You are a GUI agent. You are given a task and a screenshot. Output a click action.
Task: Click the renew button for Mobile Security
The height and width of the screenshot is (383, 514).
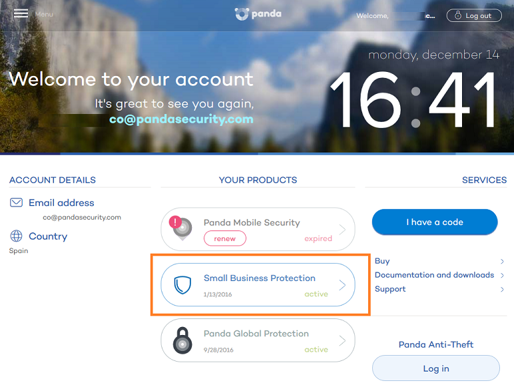[225, 238]
